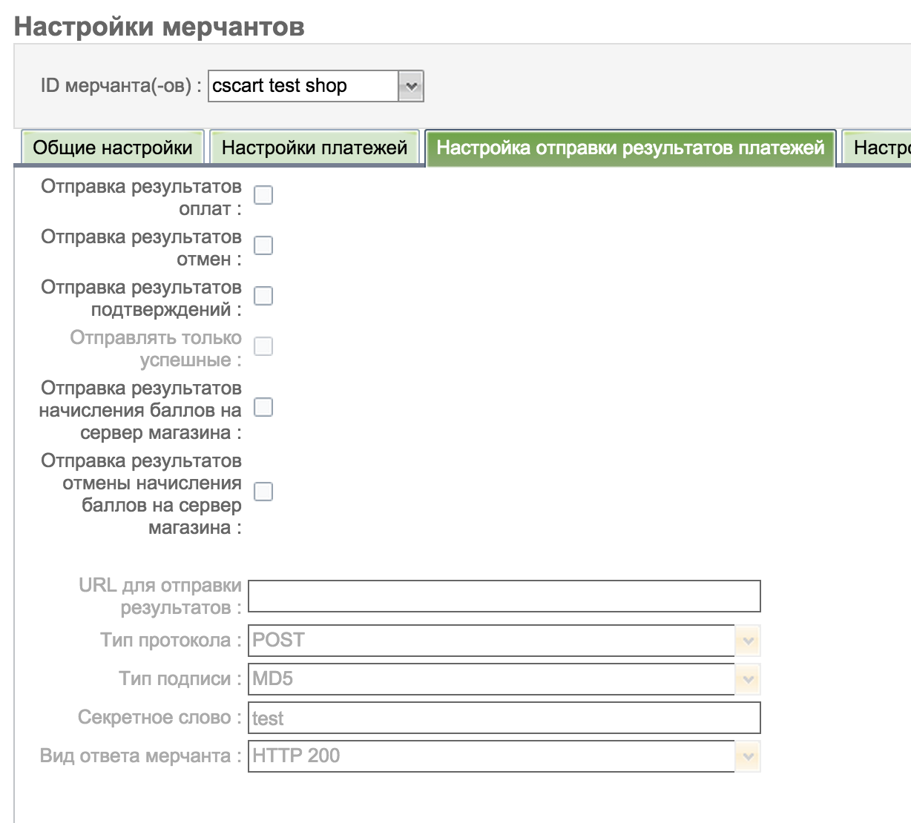The image size is (911, 823).
Task: Open the 'Настройки платежей' tab
Action: click(x=315, y=148)
